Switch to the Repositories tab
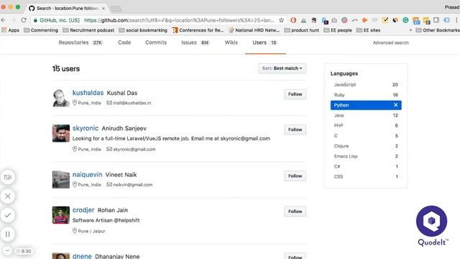This screenshot has width=460, height=259. tap(80, 42)
